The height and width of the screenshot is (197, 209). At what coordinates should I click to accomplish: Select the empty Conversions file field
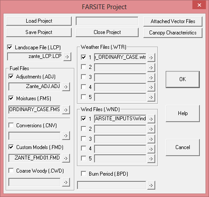click(x=35, y=136)
